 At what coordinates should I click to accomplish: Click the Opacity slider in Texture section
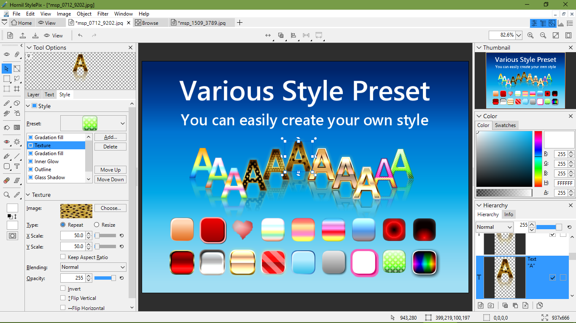click(x=105, y=278)
